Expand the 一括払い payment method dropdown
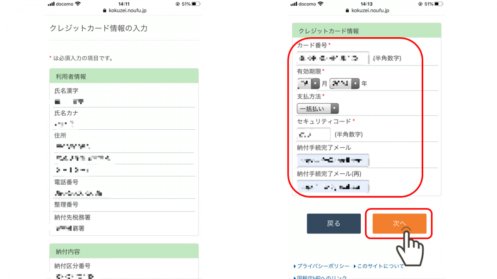This screenshot has height=279, width=497. click(318, 109)
